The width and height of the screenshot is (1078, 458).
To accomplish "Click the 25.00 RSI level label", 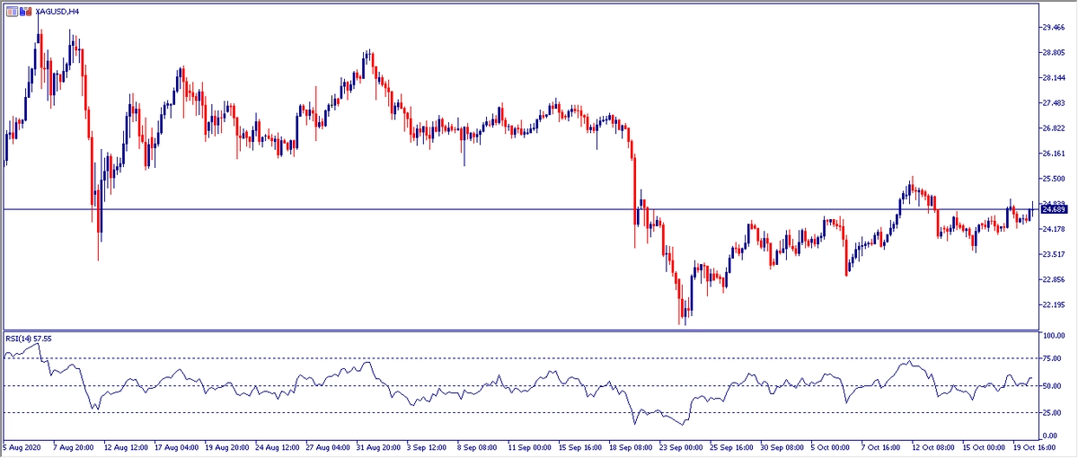I will [x=1051, y=413].
